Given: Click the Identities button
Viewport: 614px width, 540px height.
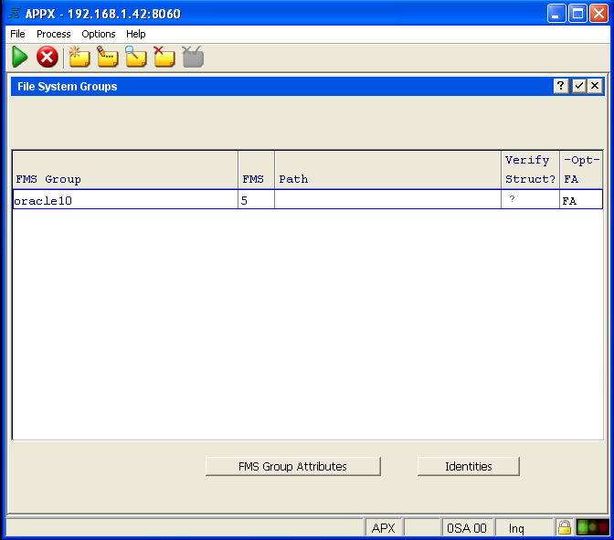Looking at the screenshot, I should click(468, 466).
